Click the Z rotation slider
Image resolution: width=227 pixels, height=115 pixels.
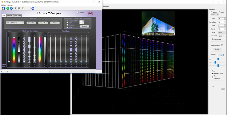click(x=218, y=66)
